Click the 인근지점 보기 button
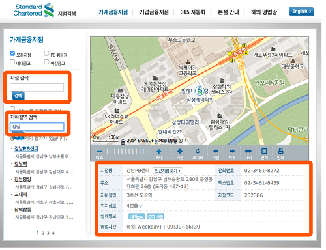Viewport: 326px width, 250px height. [168, 171]
